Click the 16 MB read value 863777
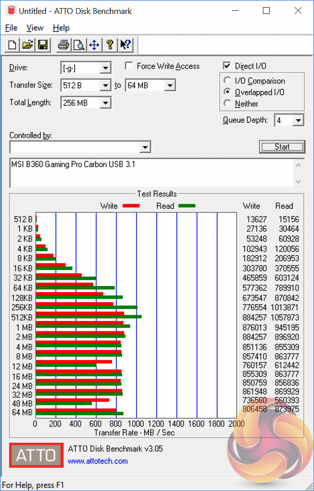This screenshot has height=491, width=314. 287,374
